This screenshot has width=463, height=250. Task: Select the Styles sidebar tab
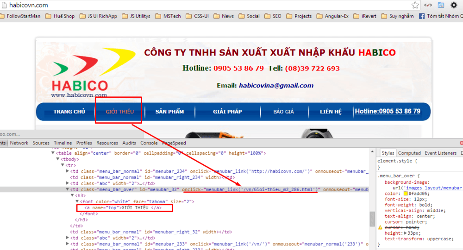tap(388, 153)
